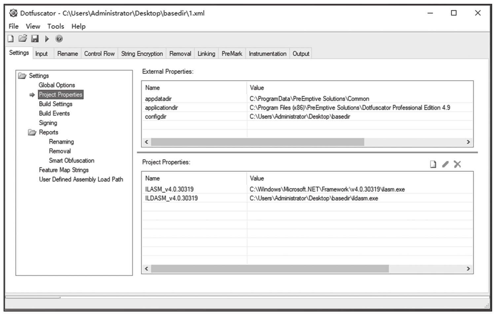Click the ilasm.exe Framework path value
496x315 pixels.
point(327,189)
